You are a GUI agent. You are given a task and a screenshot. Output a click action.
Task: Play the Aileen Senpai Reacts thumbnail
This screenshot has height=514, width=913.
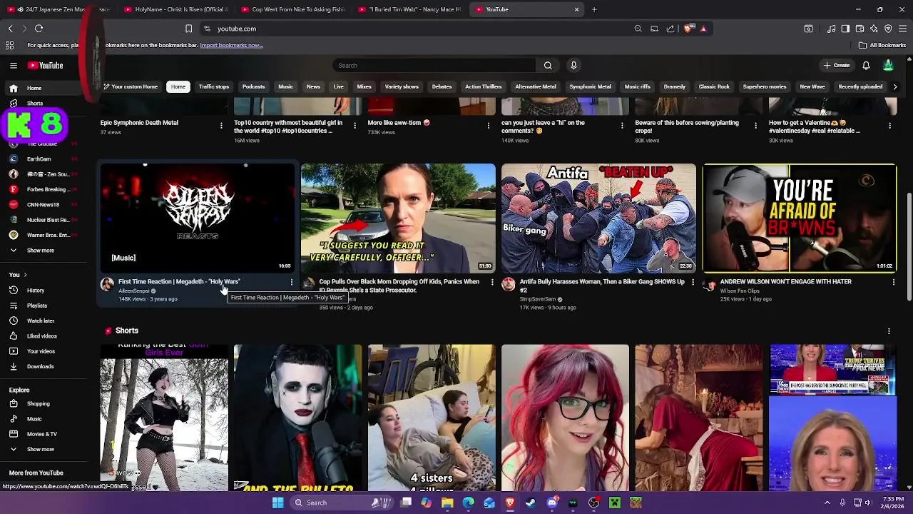(x=198, y=218)
